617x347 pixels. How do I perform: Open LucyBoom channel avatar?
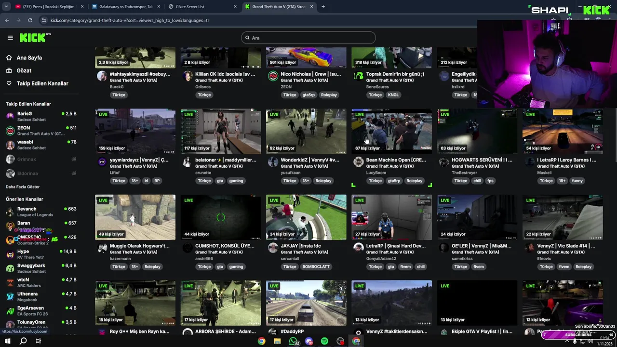click(x=358, y=162)
